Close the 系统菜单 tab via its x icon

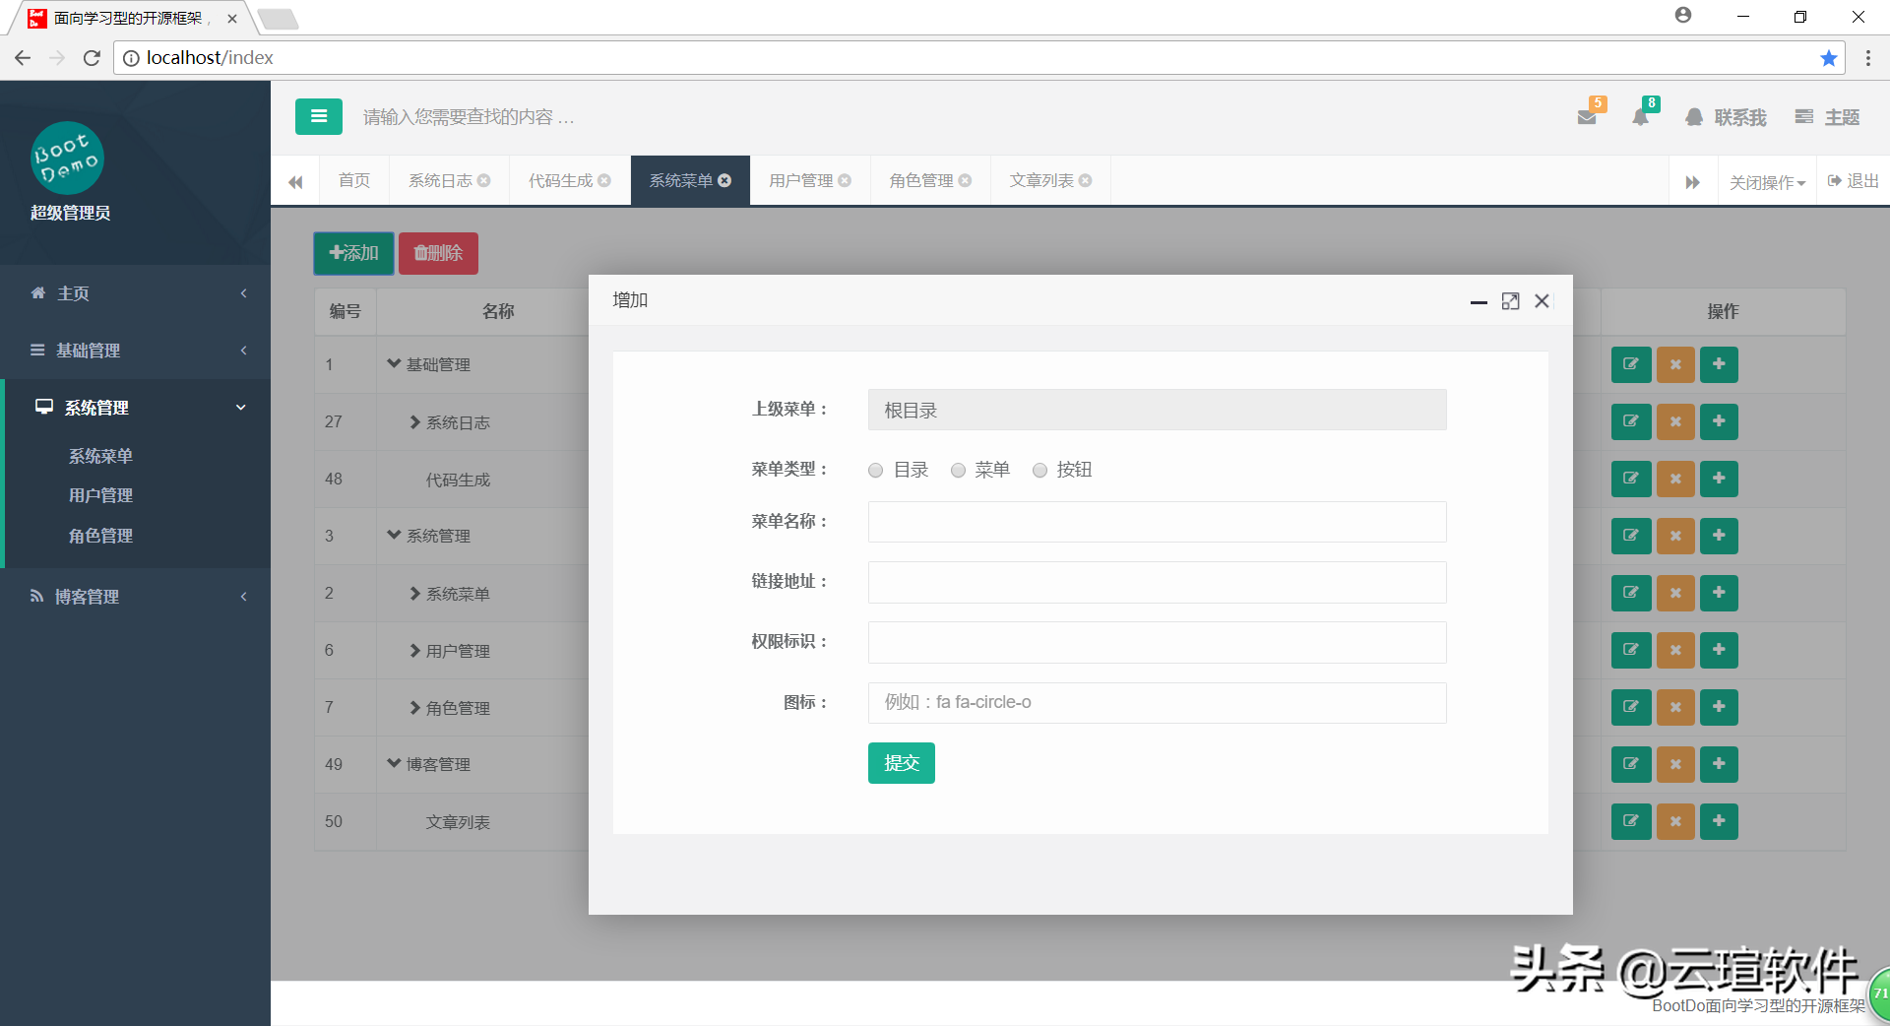[x=724, y=180]
